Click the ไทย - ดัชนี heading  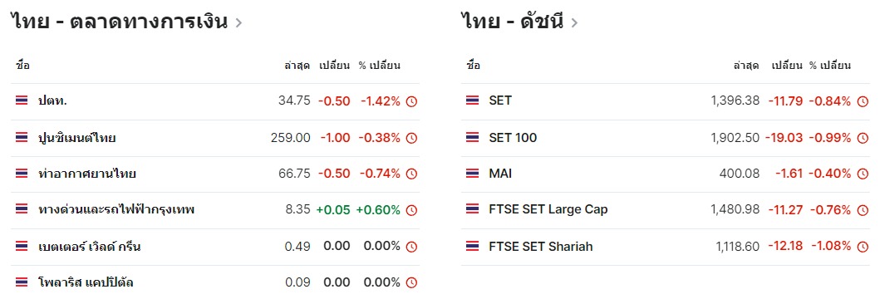click(x=513, y=22)
